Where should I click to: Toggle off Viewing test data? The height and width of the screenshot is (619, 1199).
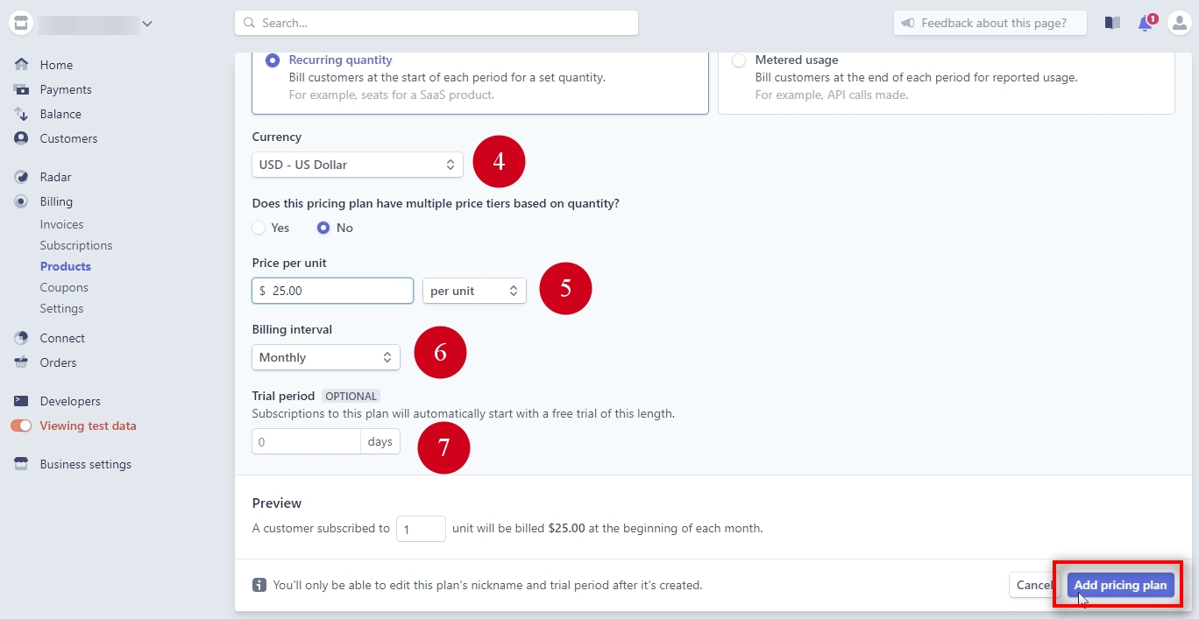pos(19,426)
